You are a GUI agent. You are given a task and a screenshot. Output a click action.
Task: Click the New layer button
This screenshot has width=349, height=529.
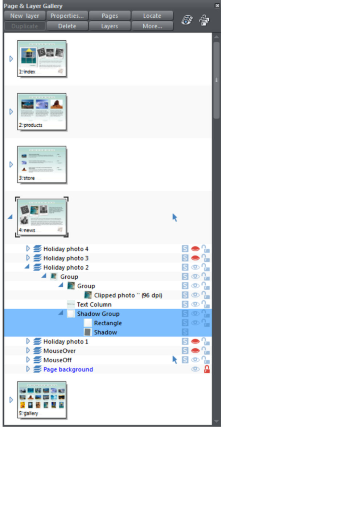(x=25, y=16)
